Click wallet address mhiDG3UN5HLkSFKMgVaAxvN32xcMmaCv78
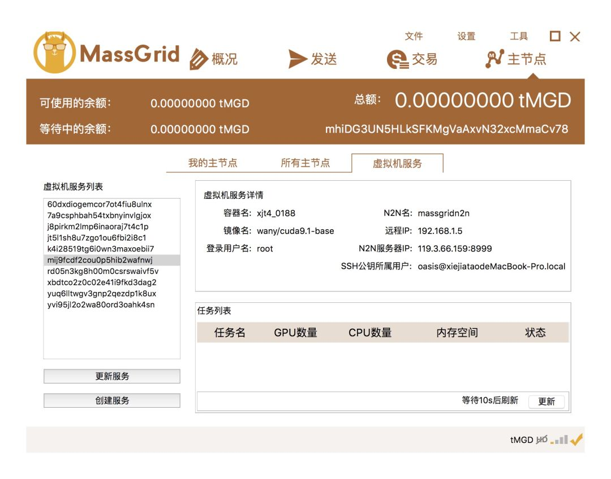Screen dimensions: 611x479 click(446, 129)
